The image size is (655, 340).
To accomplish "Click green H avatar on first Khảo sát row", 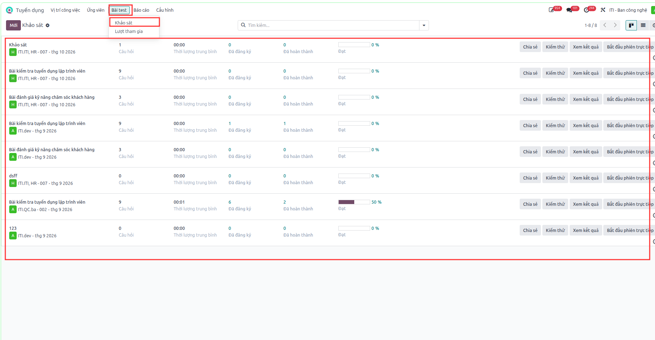I will [x=13, y=52].
